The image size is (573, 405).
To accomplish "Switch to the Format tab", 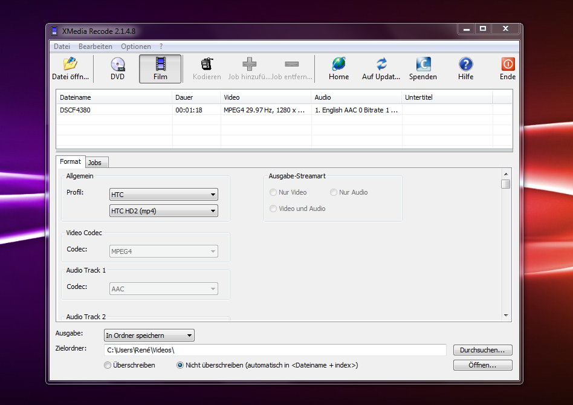I will click(x=70, y=161).
